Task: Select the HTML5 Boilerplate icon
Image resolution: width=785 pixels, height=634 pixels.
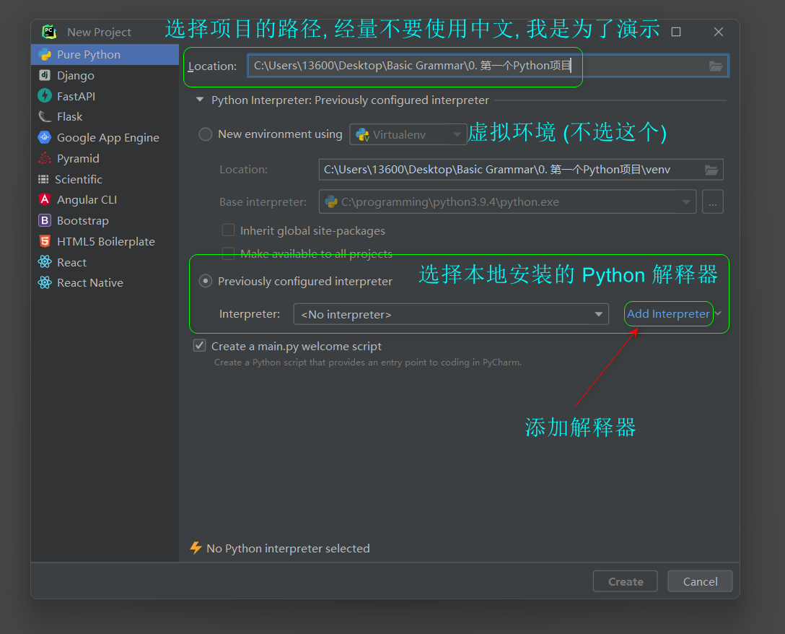Action: 45,241
